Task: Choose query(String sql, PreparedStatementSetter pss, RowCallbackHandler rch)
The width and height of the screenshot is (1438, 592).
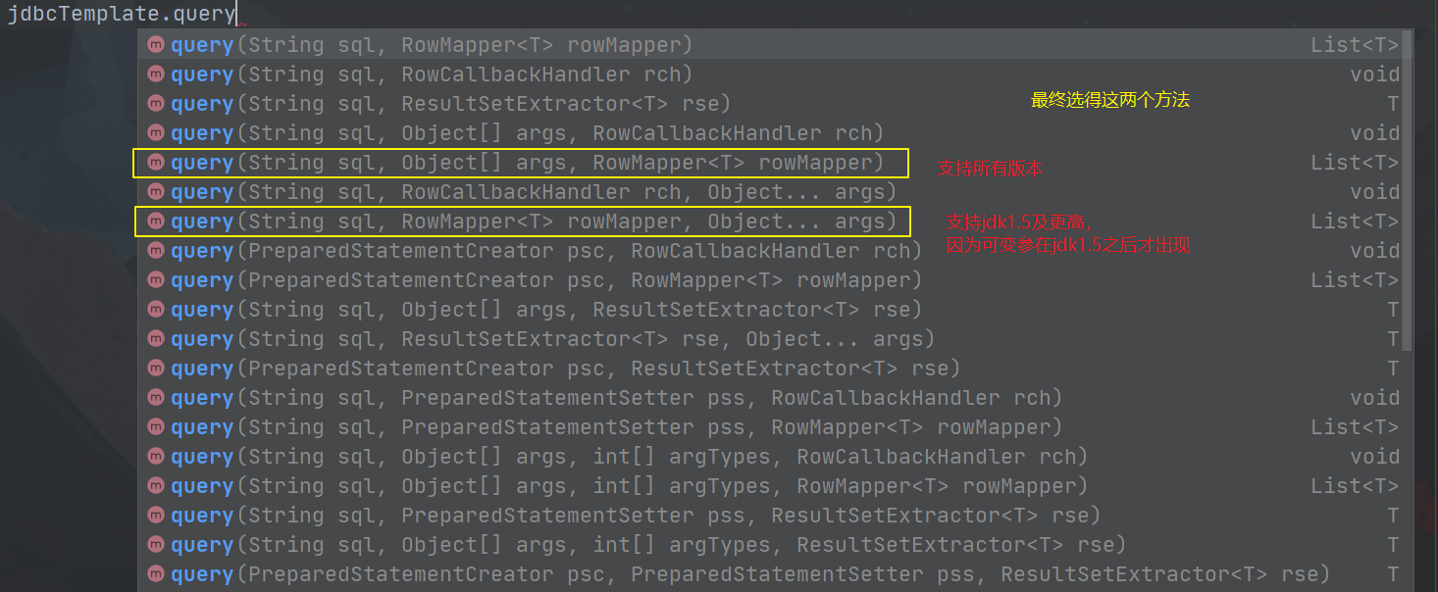Action: point(769,398)
